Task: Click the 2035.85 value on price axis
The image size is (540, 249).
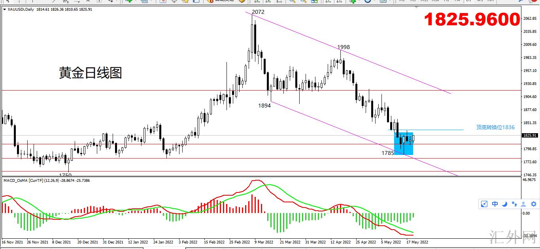Action: pyautogui.click(x=529, y=32)
